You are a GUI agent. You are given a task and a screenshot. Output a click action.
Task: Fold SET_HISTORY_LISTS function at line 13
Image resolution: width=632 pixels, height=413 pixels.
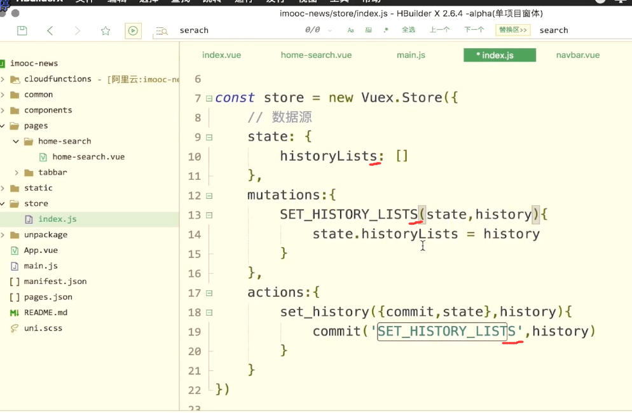209,215
